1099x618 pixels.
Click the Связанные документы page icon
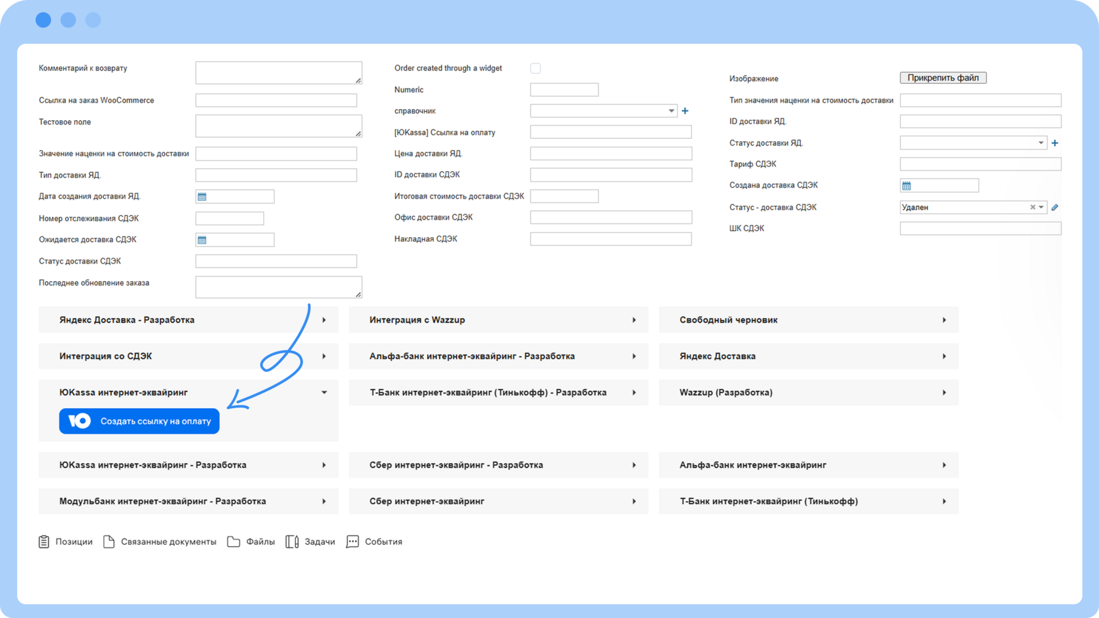pos(109,541)
